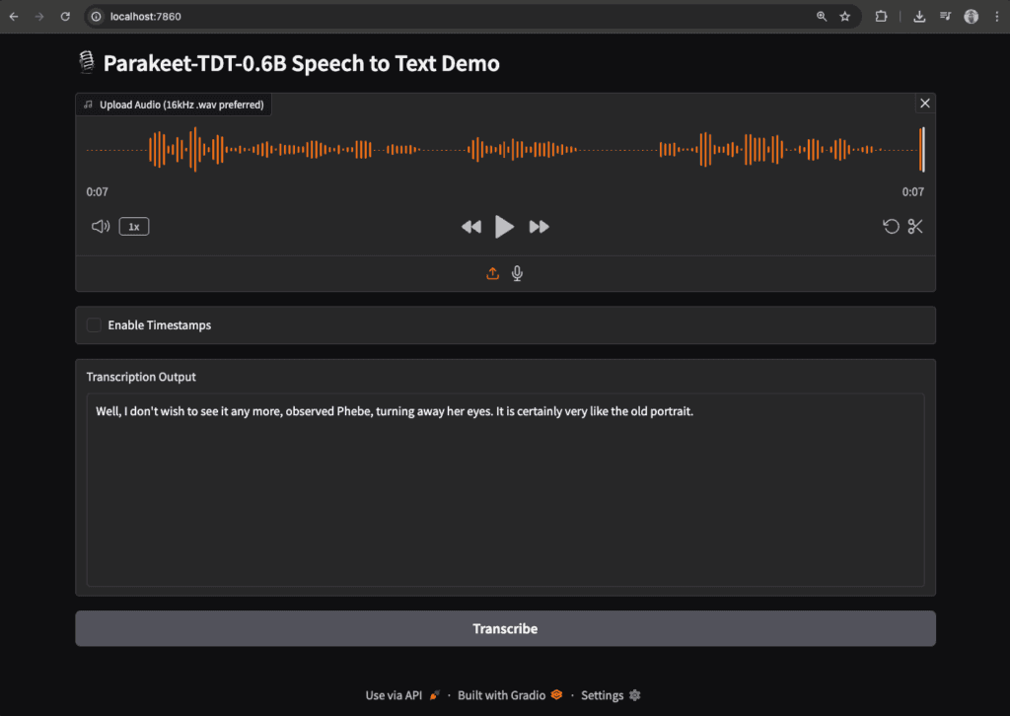
Task: Mute the audio using the volume icon
Action: click(x=101, y=227)
